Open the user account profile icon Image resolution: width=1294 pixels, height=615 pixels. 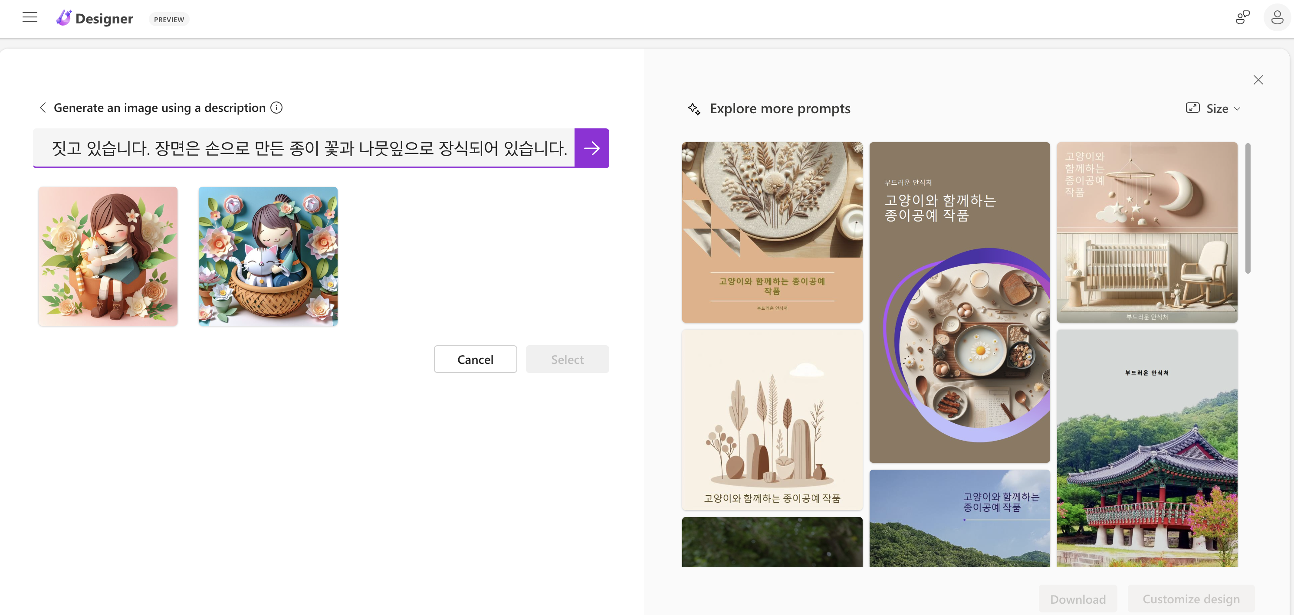[x=1277, y=18]
